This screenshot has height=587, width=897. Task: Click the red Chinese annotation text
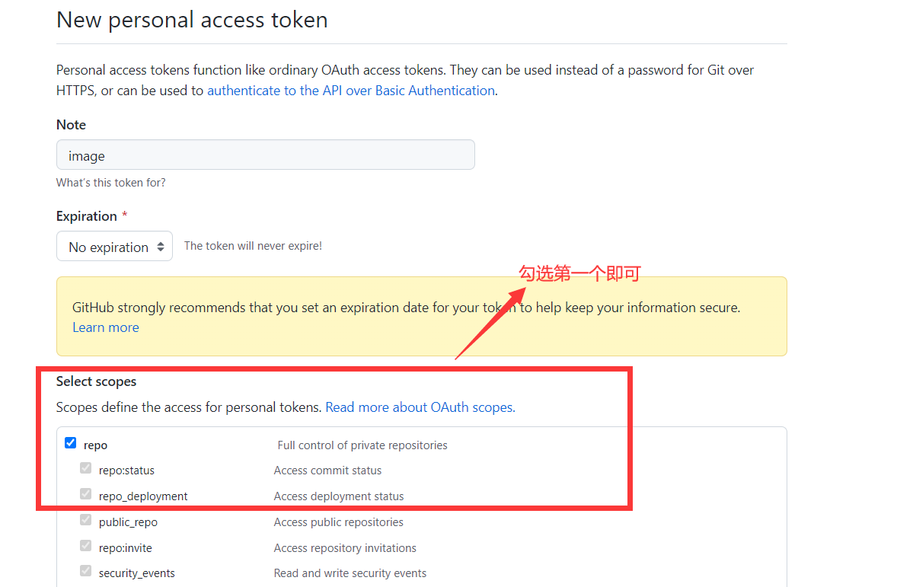click(579, 274)
